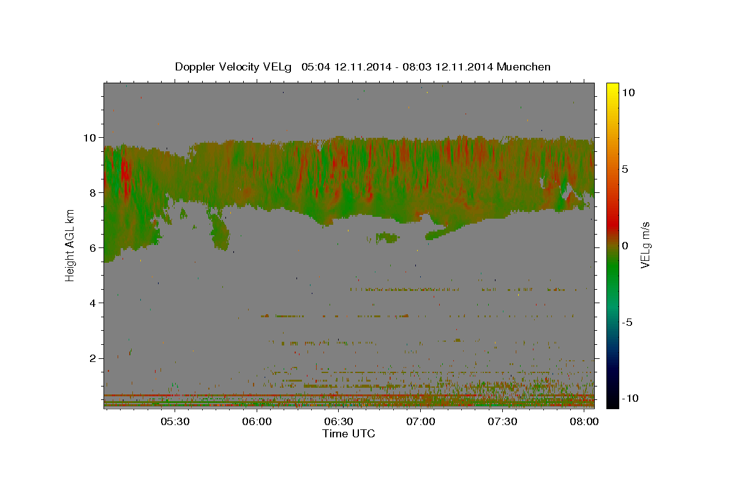Click the 05:30 time axis label
Image resolution: width=735 pixels, height=490 pixels.
(x=175, y=422)
